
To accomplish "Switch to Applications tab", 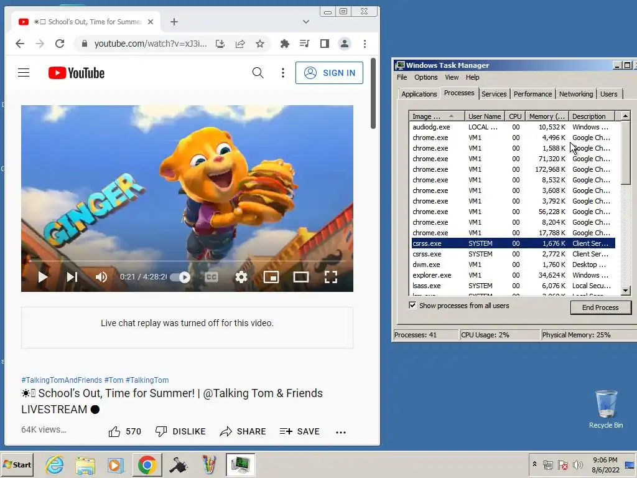I will 419,94.
